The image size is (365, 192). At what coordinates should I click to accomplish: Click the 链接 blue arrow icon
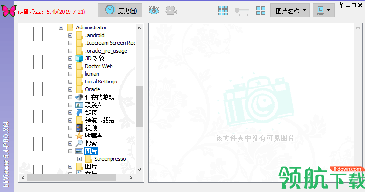pyautogui.click(x=79, y=112)
